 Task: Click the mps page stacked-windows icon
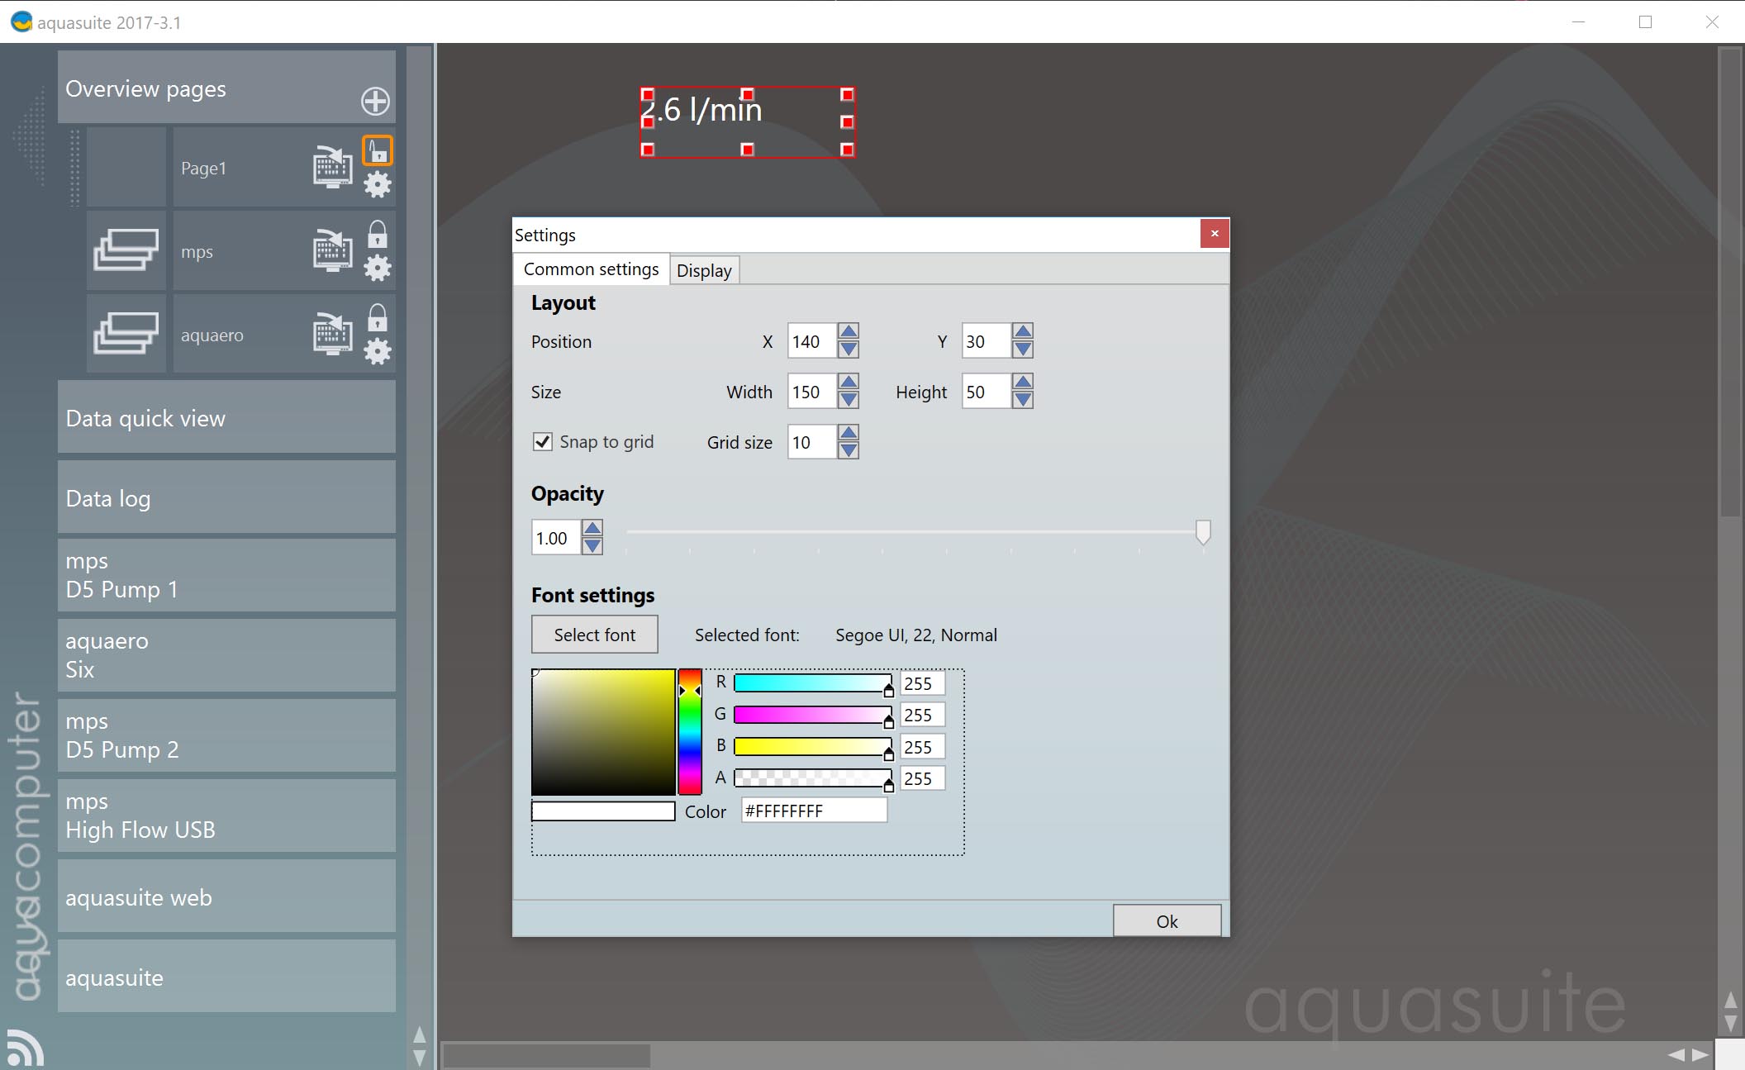coord(126,250)
